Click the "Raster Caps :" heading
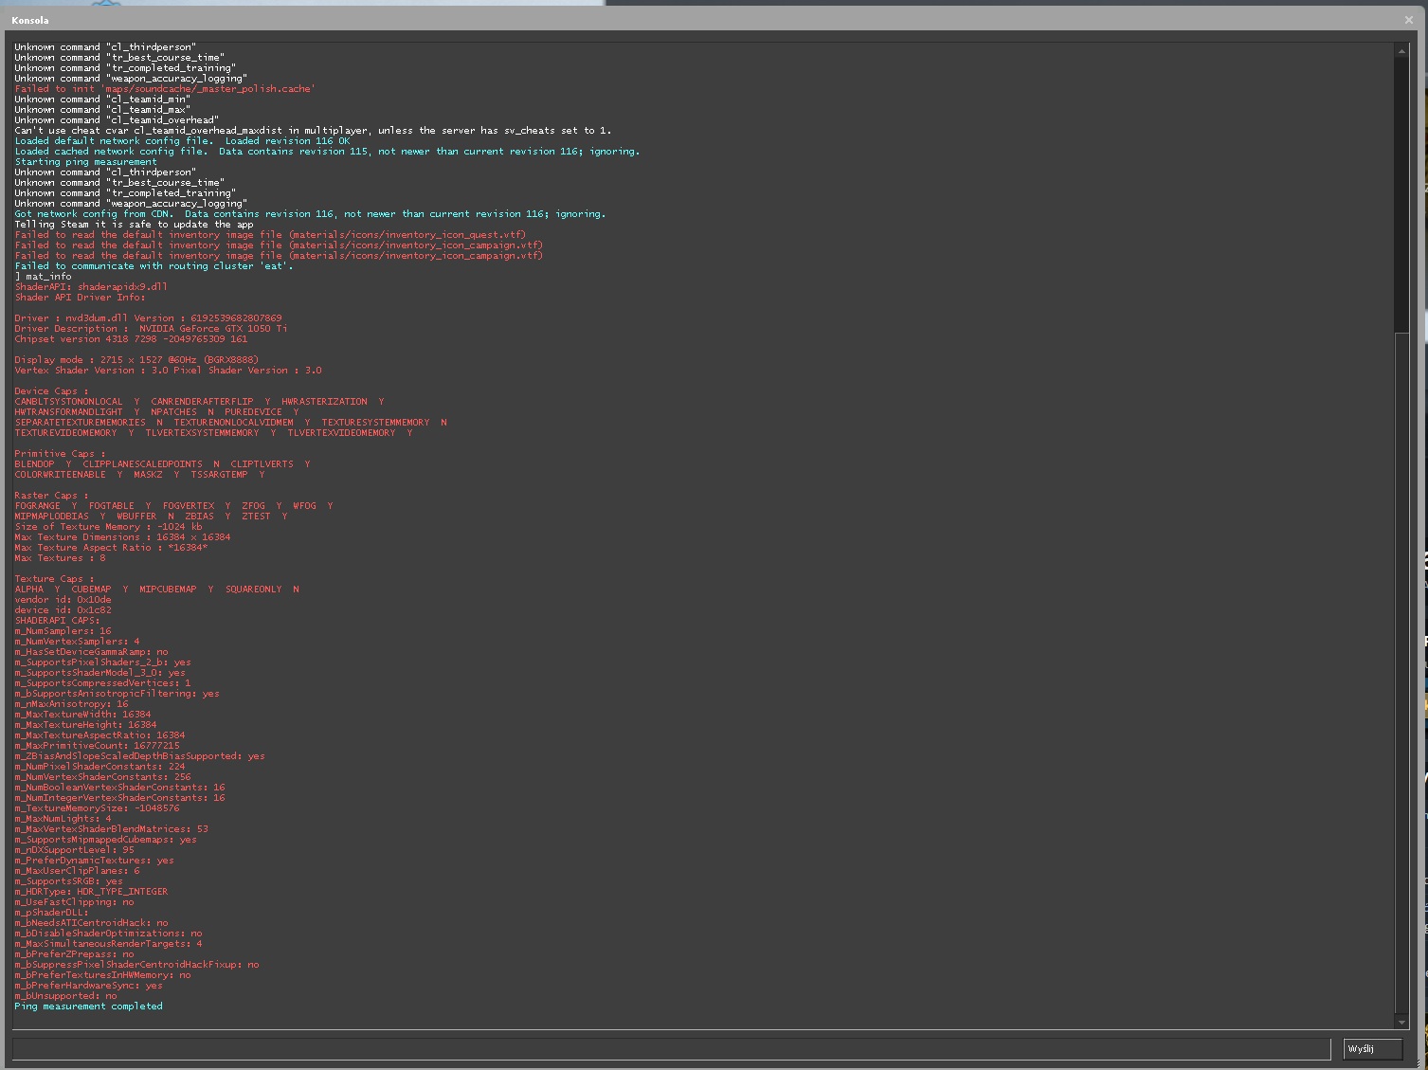 pyautogui.click(x=51, y=496)
